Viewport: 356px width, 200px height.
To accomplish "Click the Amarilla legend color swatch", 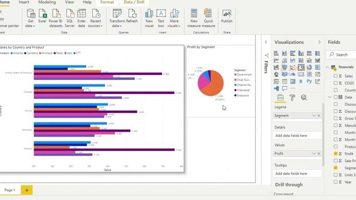I will [x=12, y=53].
